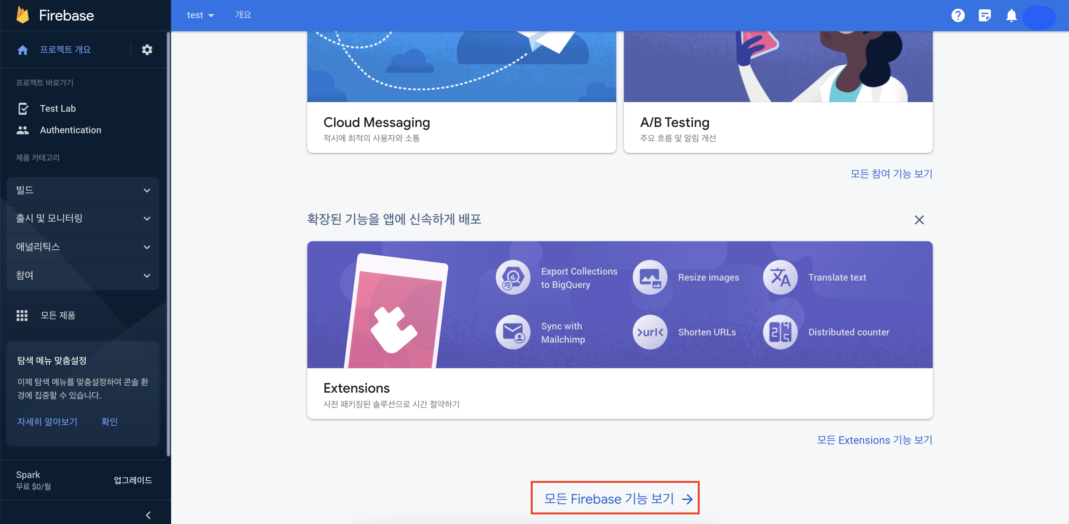
Task: Expand the 출시 및 모니터링 category
Action: [x=83, y=219]
